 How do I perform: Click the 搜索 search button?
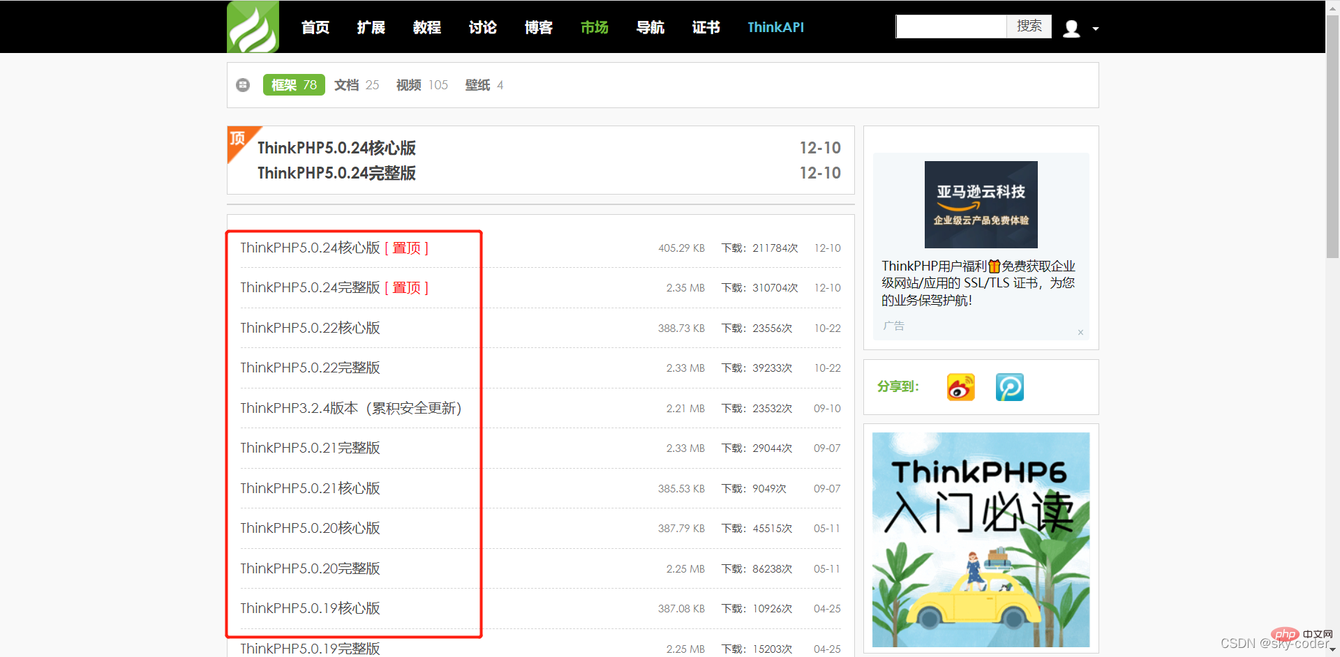click(x=1029, y=27)
